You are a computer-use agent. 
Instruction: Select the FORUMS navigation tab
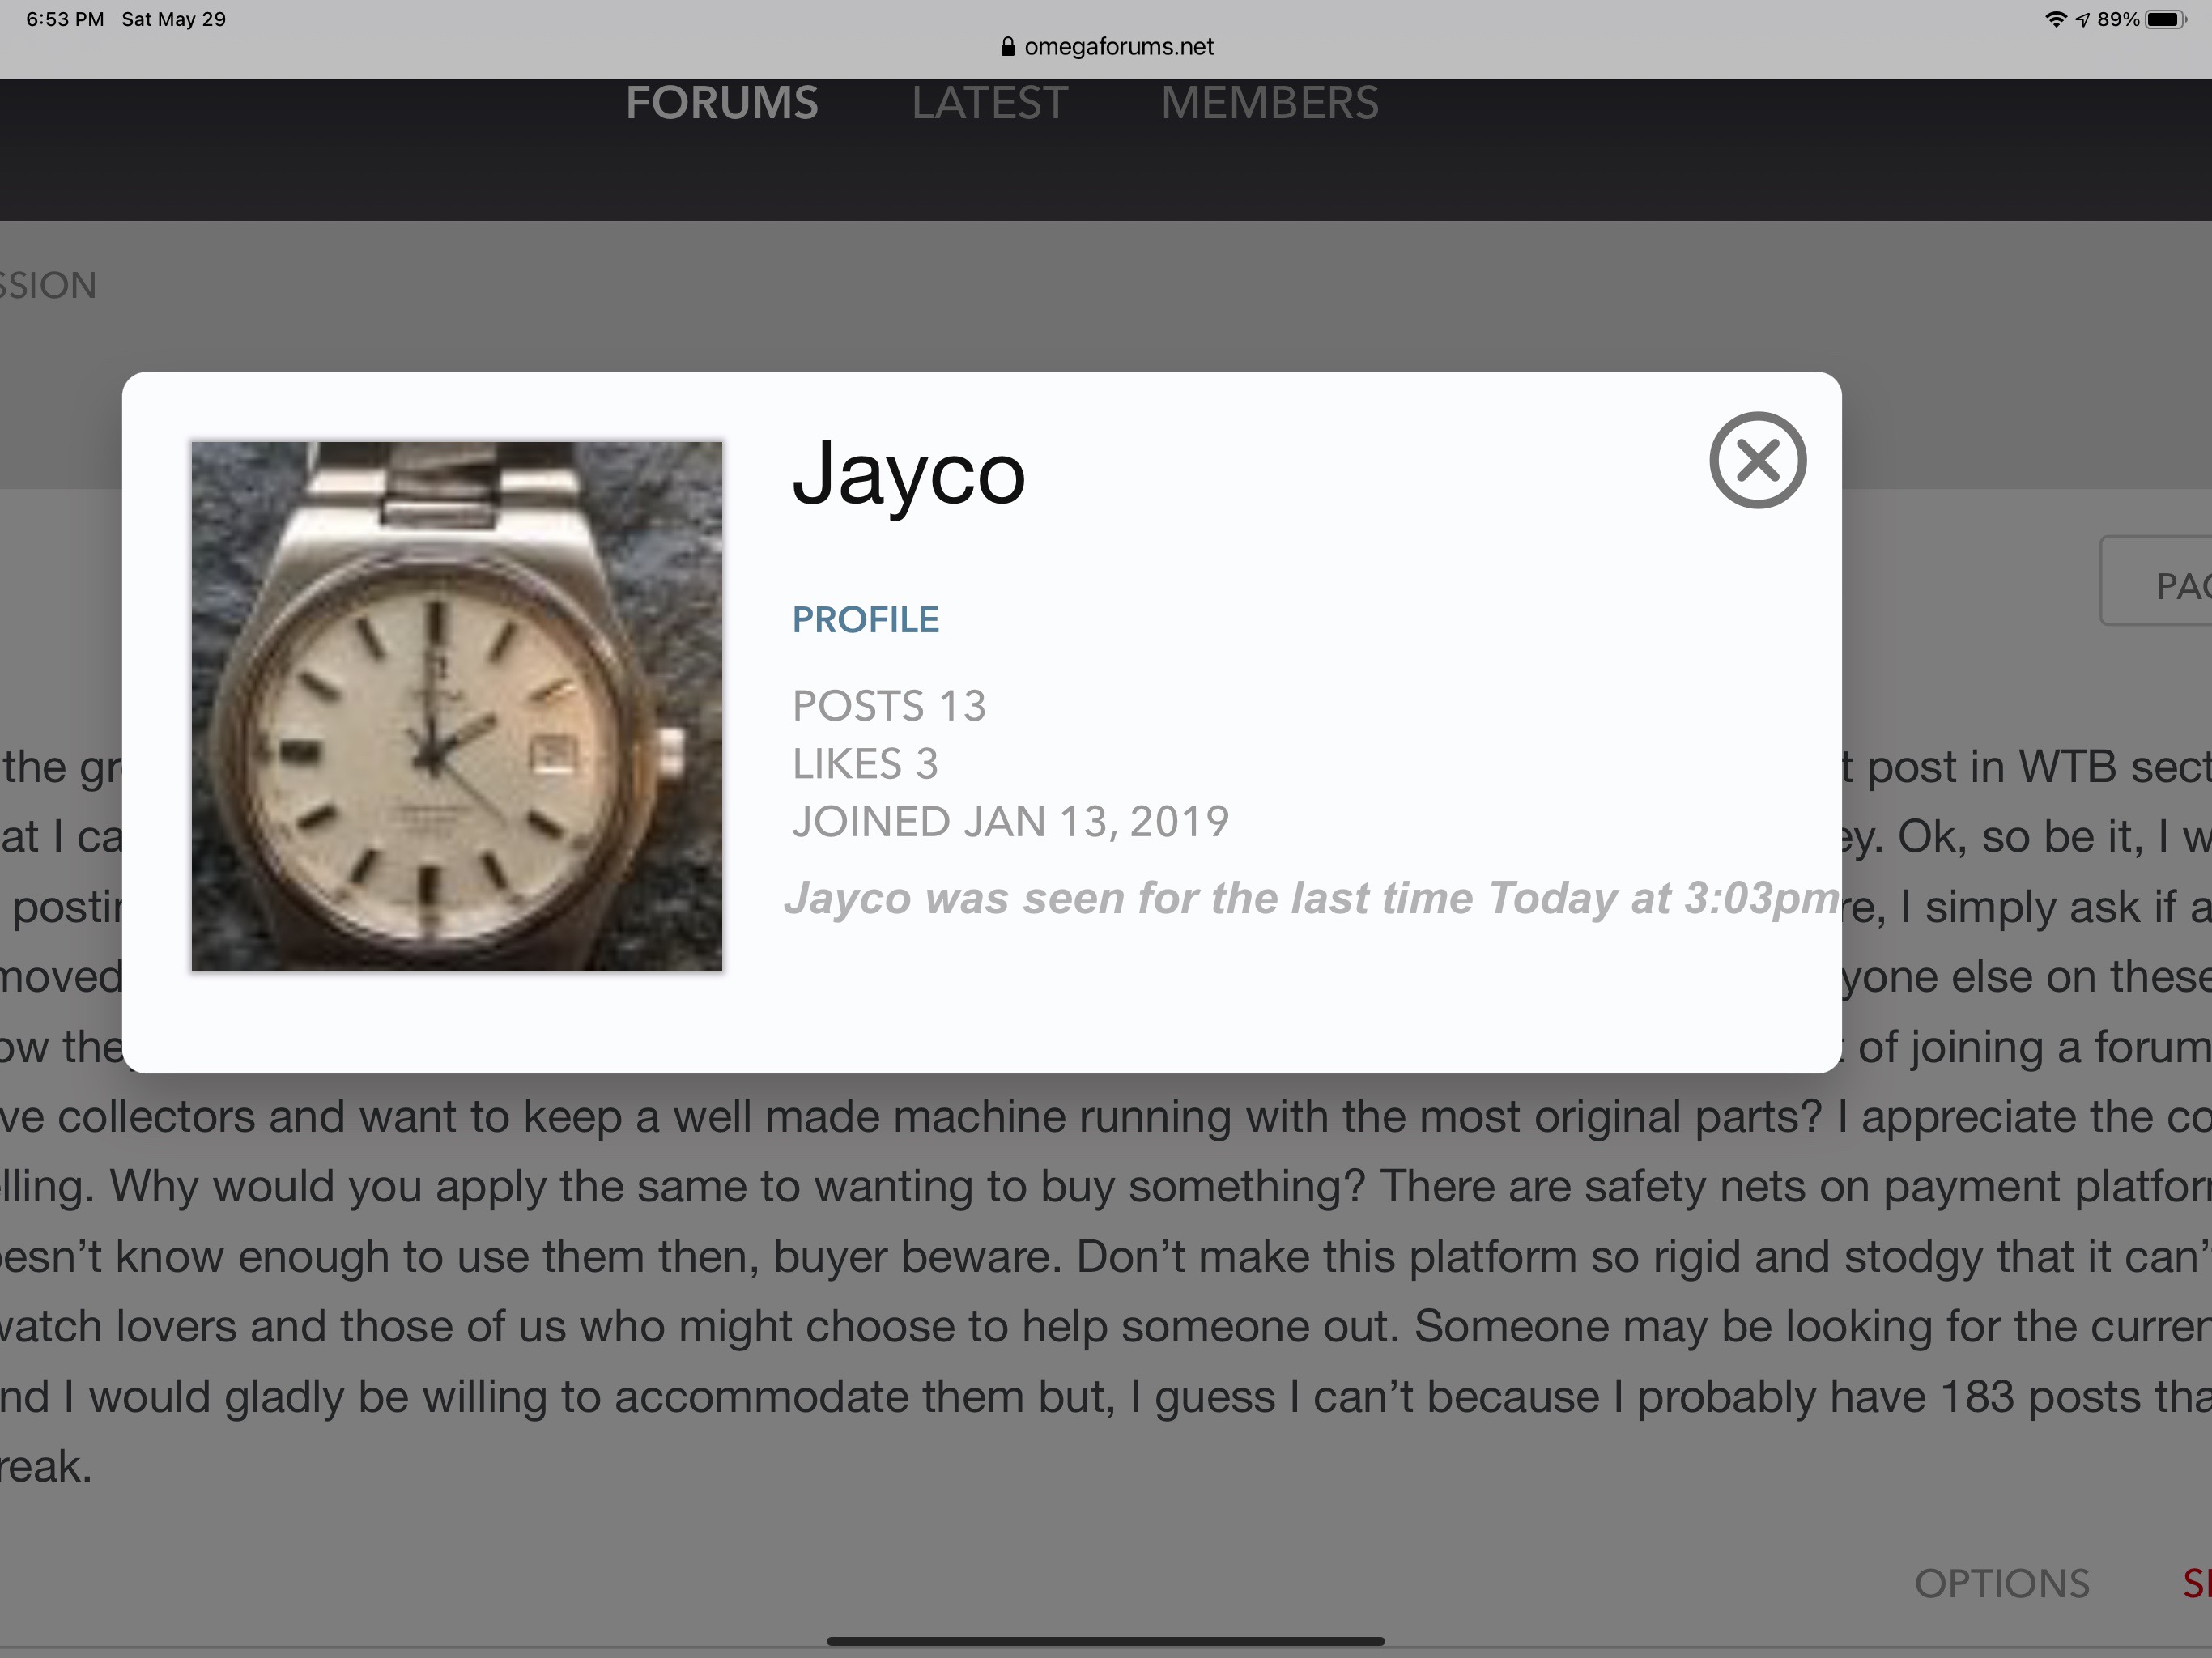(722, 103)
